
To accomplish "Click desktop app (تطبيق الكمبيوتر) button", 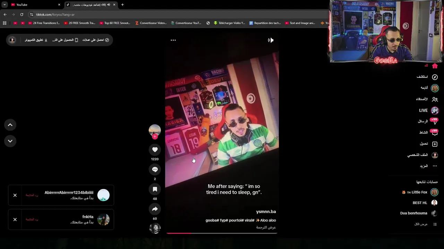I will point(36,40).
